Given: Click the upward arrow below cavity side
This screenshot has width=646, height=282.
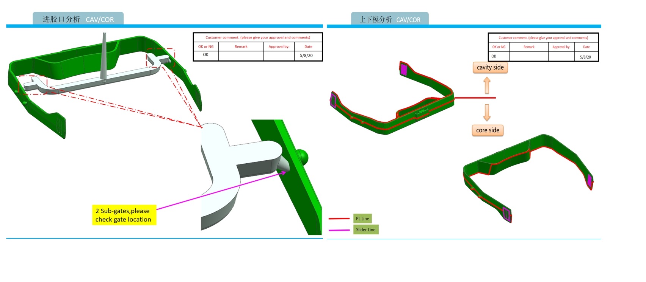Looking at the screenshot, I should [x=487, y=85].
